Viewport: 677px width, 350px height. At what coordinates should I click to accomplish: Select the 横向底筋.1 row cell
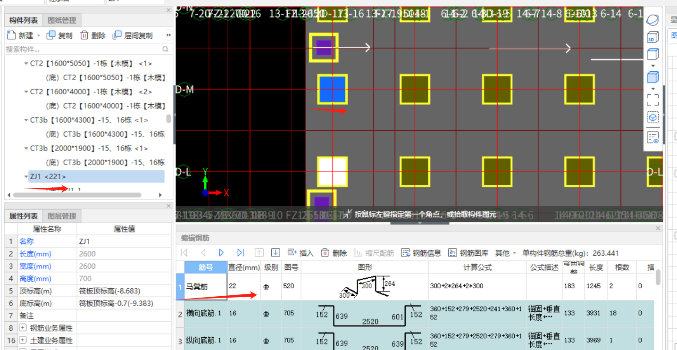[206, 313]
